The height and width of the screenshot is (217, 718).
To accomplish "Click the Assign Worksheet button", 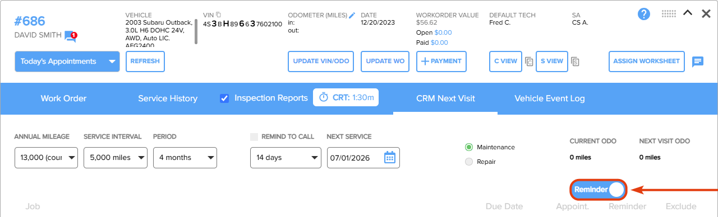I will tap(647, 62).
